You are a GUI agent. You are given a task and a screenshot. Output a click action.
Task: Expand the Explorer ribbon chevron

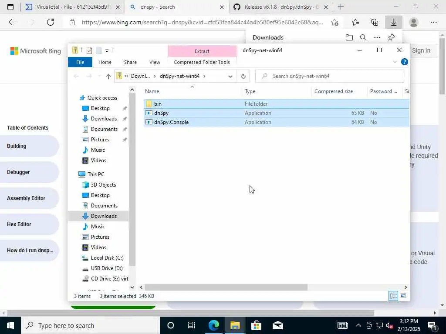[395, 62]
